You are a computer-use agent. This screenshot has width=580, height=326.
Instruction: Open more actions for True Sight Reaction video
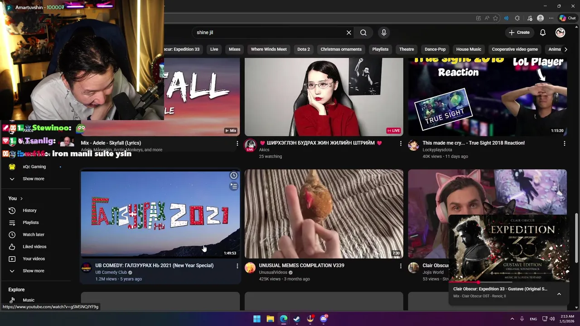click(x=564, y=143)
